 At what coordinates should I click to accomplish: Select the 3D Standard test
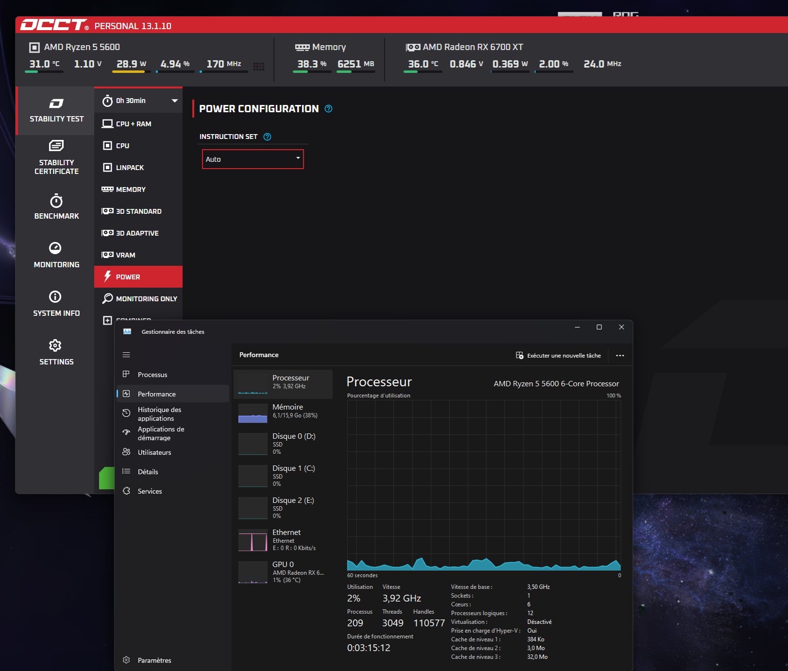click(x=138, y=211)
